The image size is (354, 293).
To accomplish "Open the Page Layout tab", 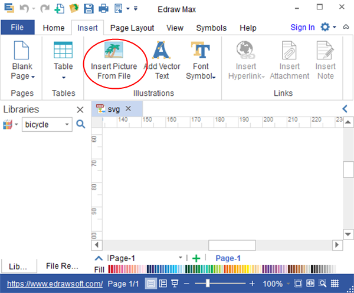I will pos(132,28).
